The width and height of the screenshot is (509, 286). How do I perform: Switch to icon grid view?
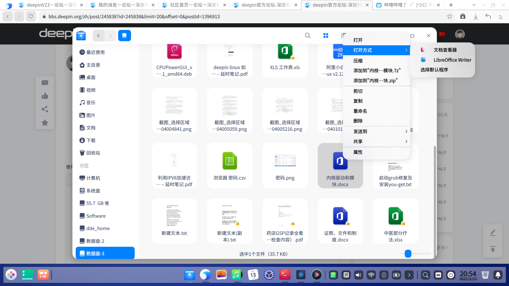(x=326, y=35)
